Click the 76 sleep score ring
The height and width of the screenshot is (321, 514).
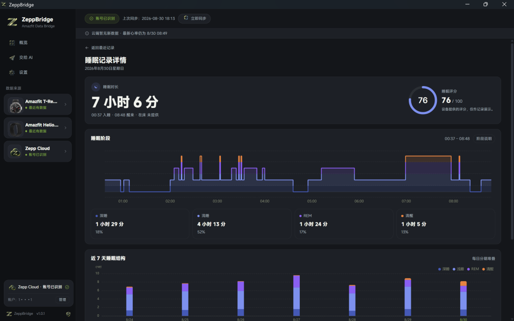(423, 100)
